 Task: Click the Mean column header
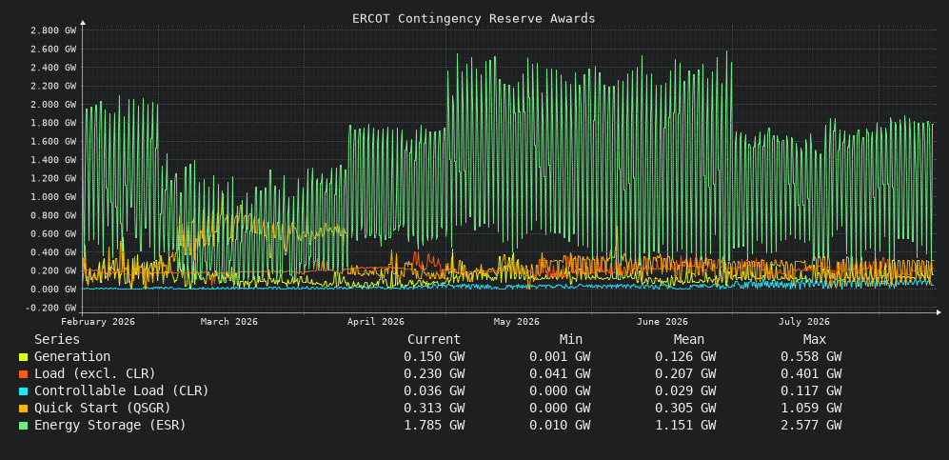pyautogui.click(x=689, y=339)
